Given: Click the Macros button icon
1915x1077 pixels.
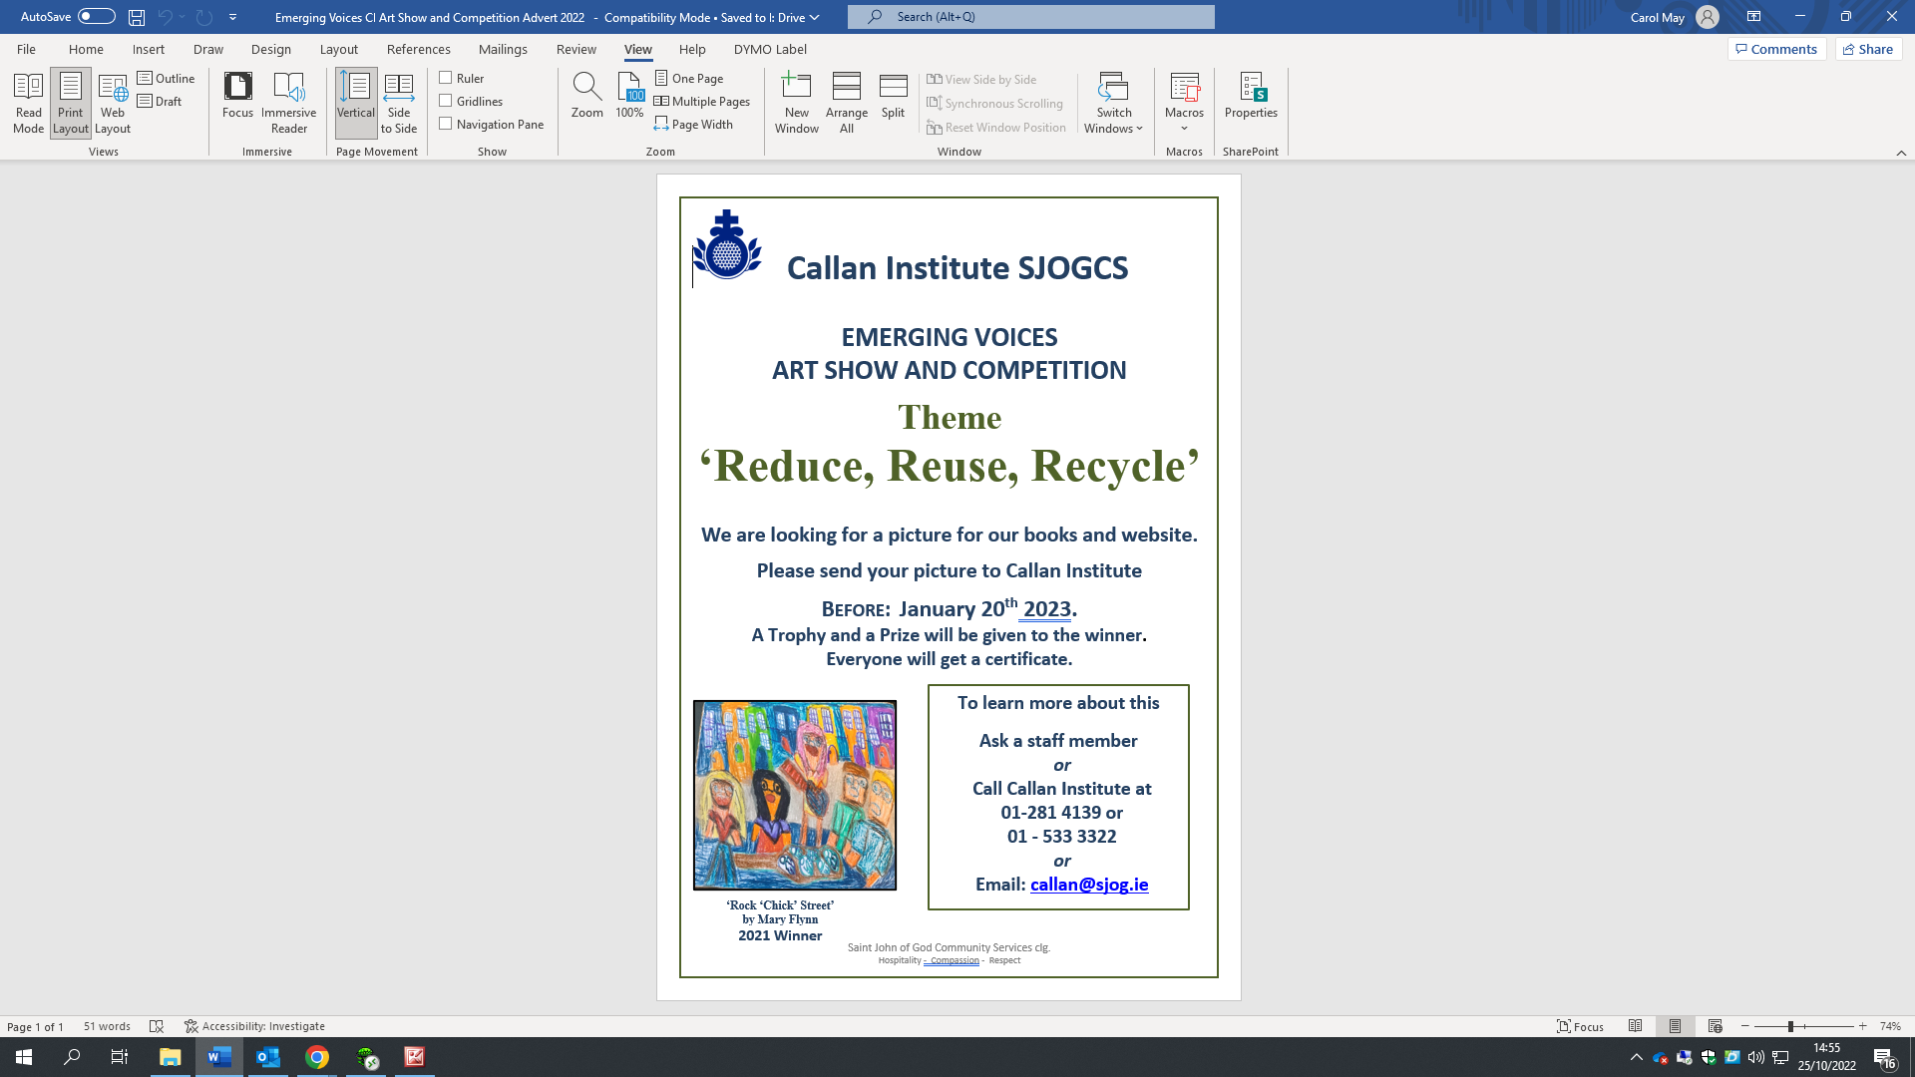Looking at the screenshot, I should coord(1184,87).
